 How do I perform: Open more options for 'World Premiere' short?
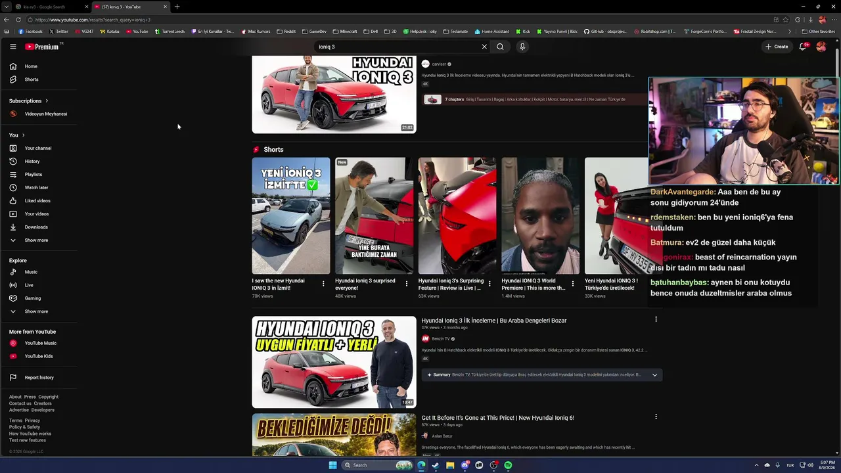point(573,284)
